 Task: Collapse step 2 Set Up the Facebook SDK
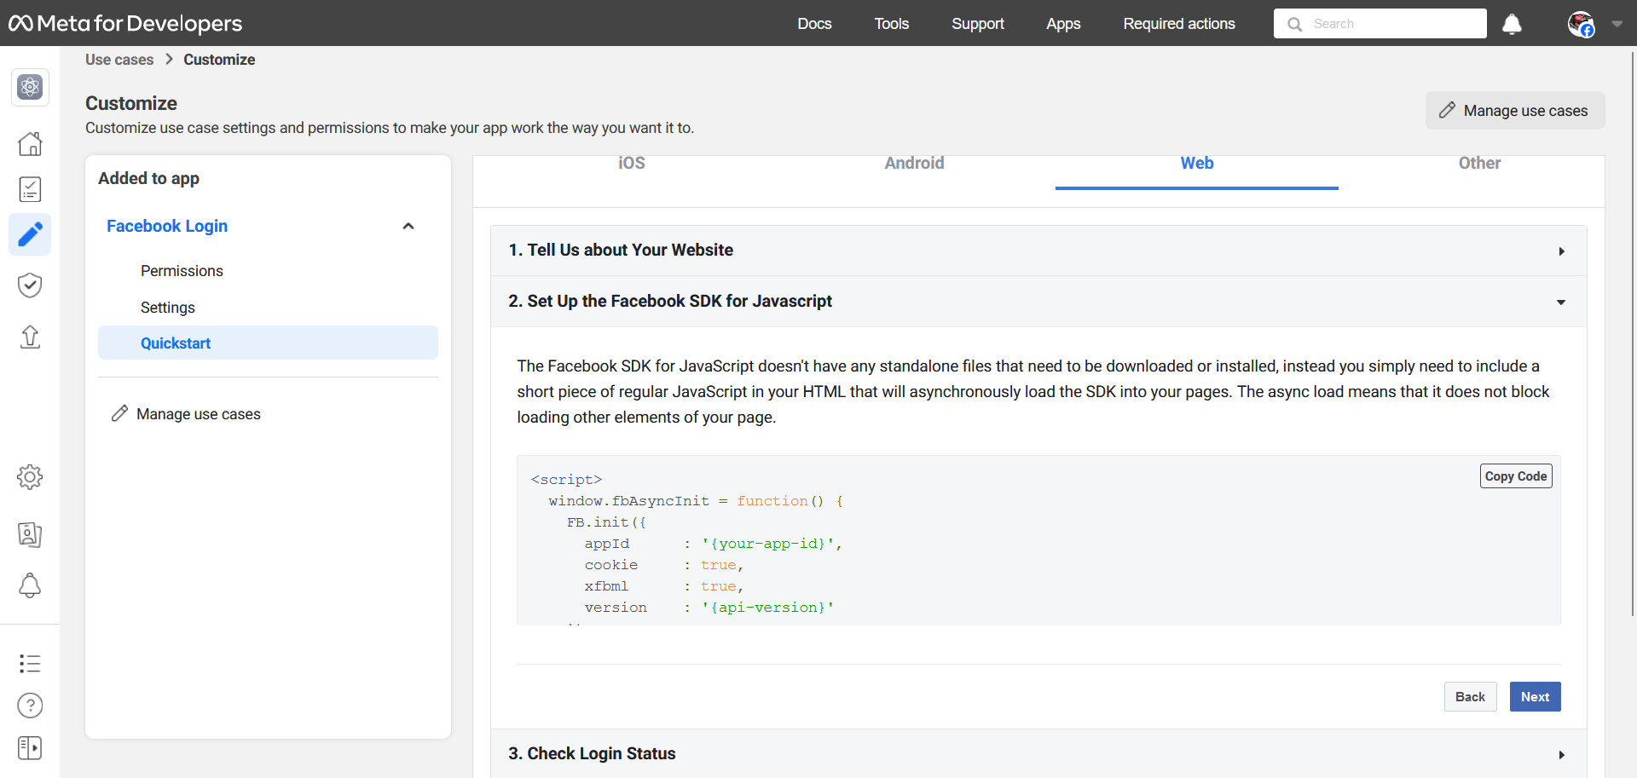(1038, 302)
